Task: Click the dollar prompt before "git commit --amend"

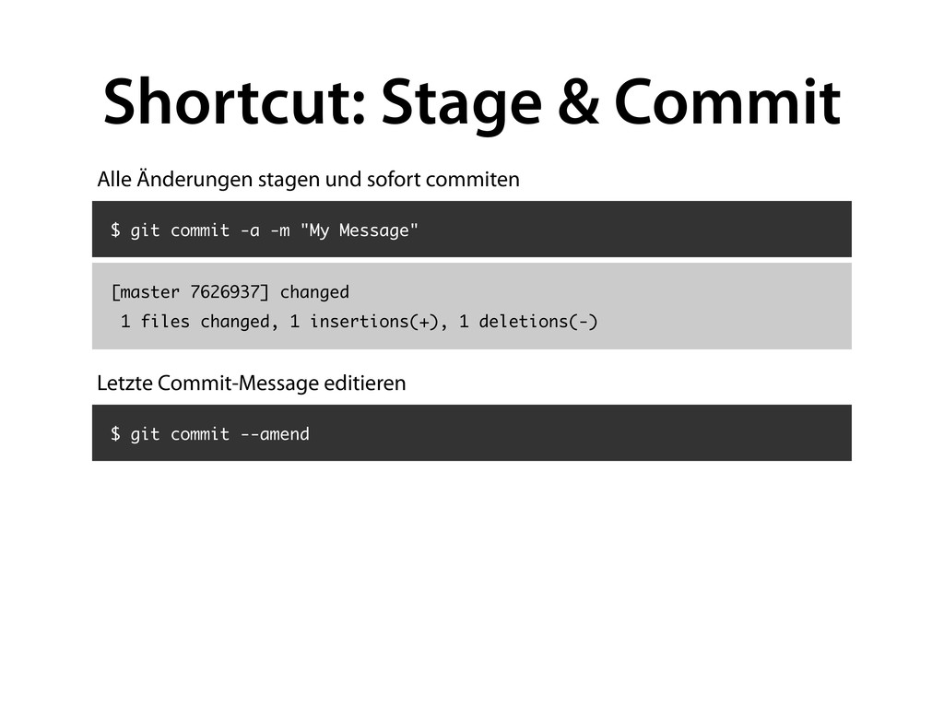Action: 115,433
